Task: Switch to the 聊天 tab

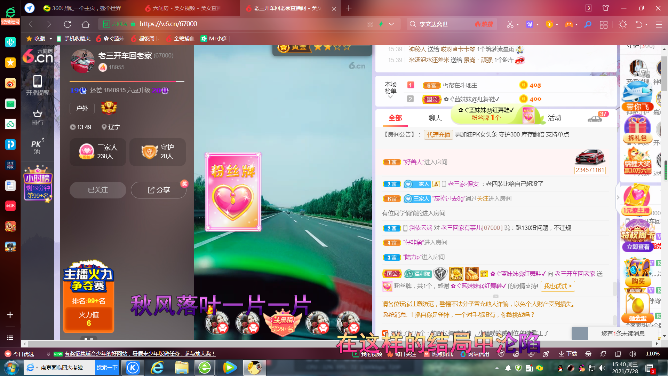Action: pyautogui.click(x=435, y=118)
